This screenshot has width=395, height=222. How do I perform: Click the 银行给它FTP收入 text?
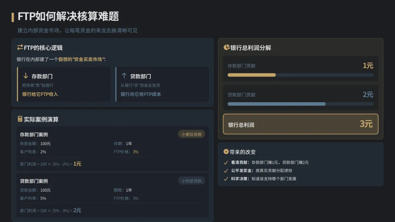40,94
